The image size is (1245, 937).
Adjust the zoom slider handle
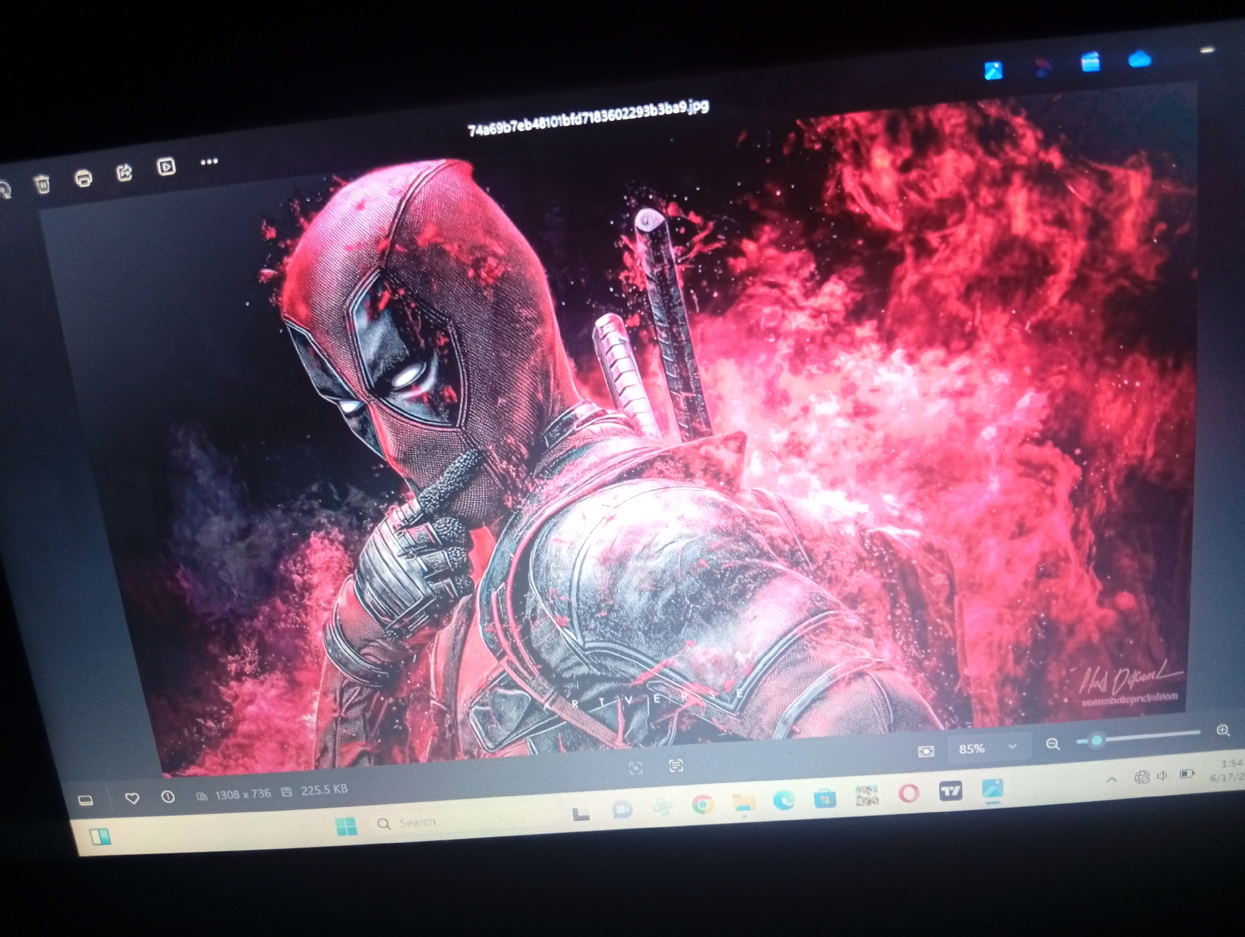(1096, 740)
